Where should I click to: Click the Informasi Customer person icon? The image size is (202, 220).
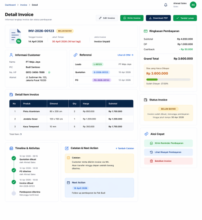(x=11, y=55)
